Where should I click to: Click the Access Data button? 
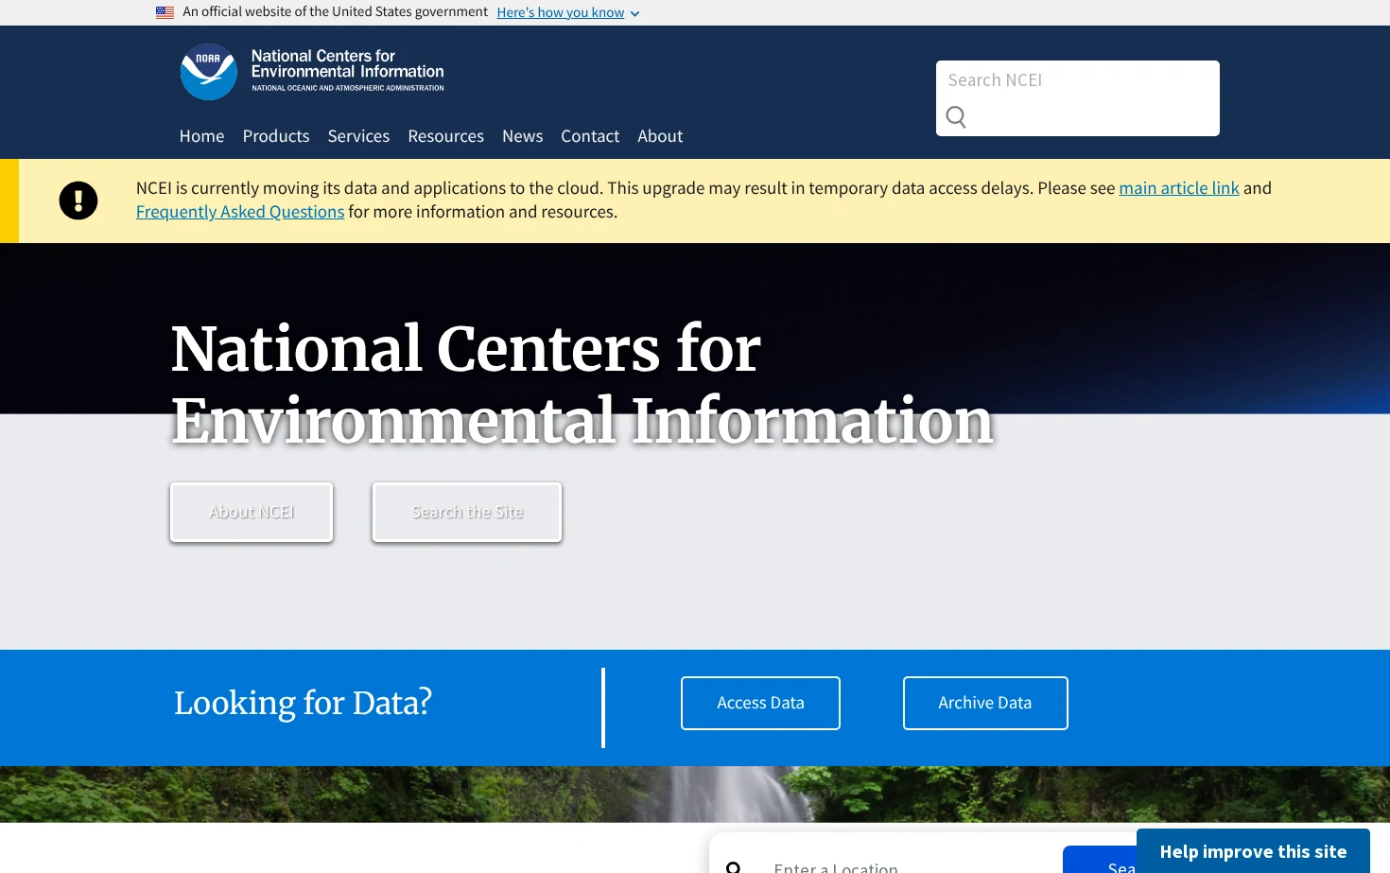[x=760, y=703]
